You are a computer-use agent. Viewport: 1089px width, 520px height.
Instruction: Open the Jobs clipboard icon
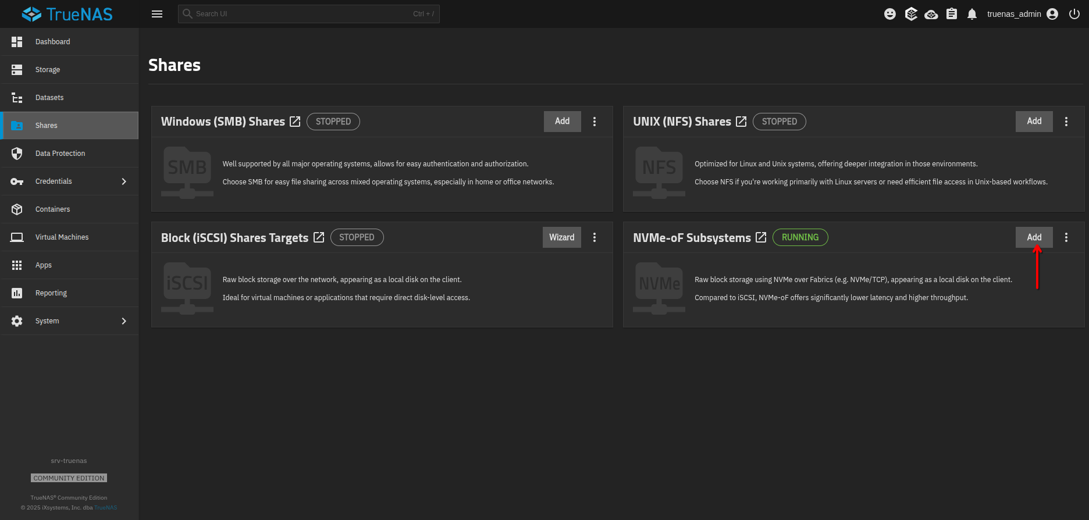[x=952, y=14]
